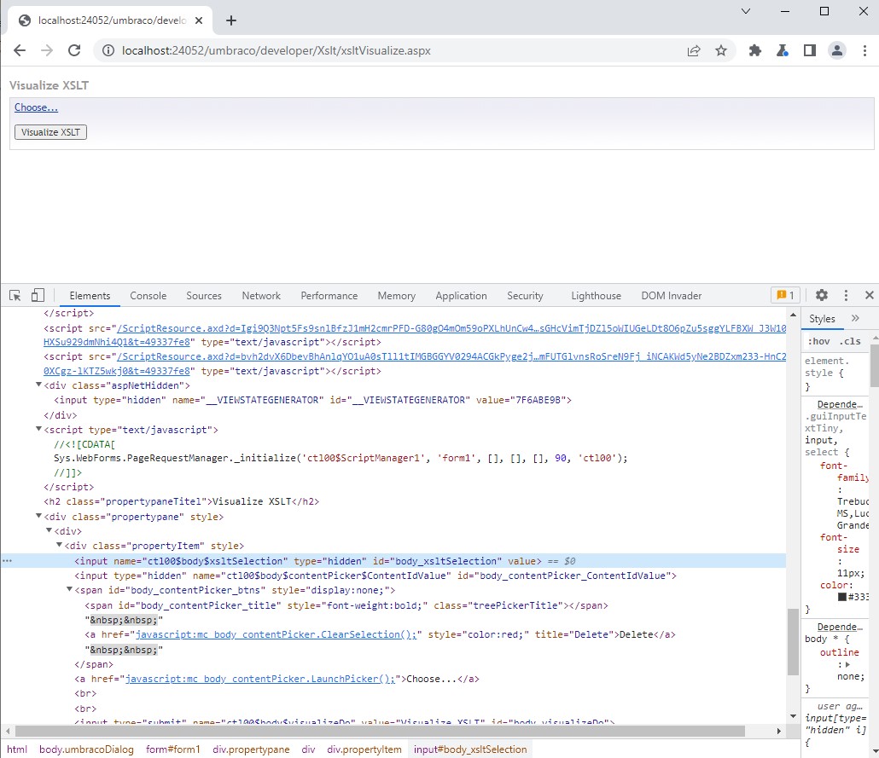
Task: Click the browser forward arrow
Action: (x=47, y=50)
